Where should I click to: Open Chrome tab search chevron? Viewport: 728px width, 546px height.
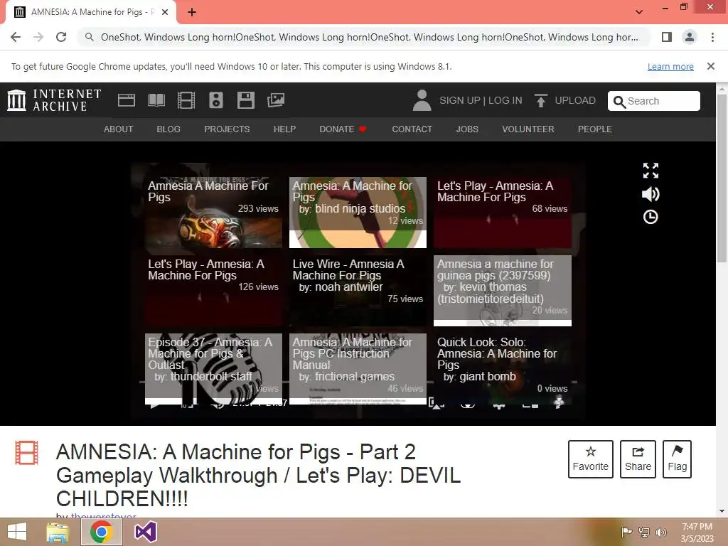[x=639, y=12]
